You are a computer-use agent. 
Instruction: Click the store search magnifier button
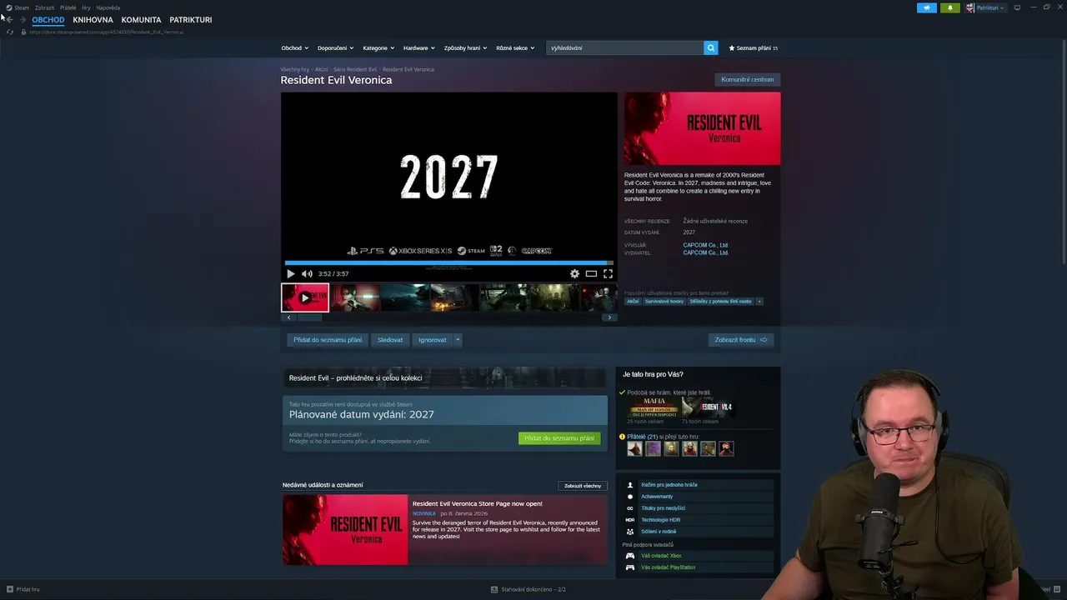pos(711,48)
